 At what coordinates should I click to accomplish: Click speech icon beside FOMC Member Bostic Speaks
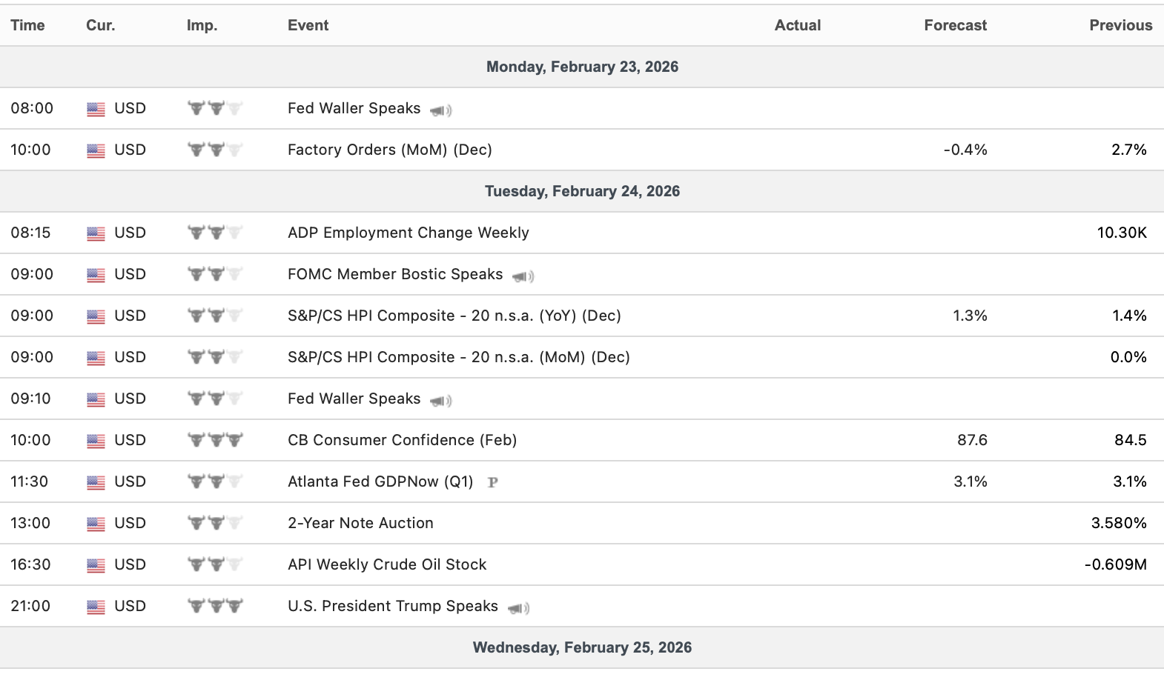click(x=523, y=276)
